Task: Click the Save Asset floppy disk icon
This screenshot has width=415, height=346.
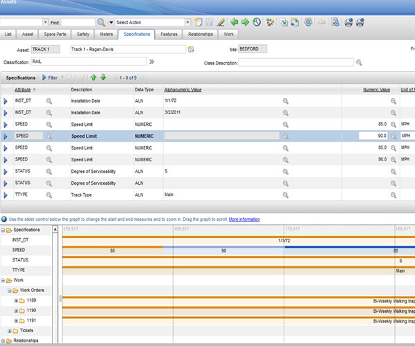Action: 209,22
